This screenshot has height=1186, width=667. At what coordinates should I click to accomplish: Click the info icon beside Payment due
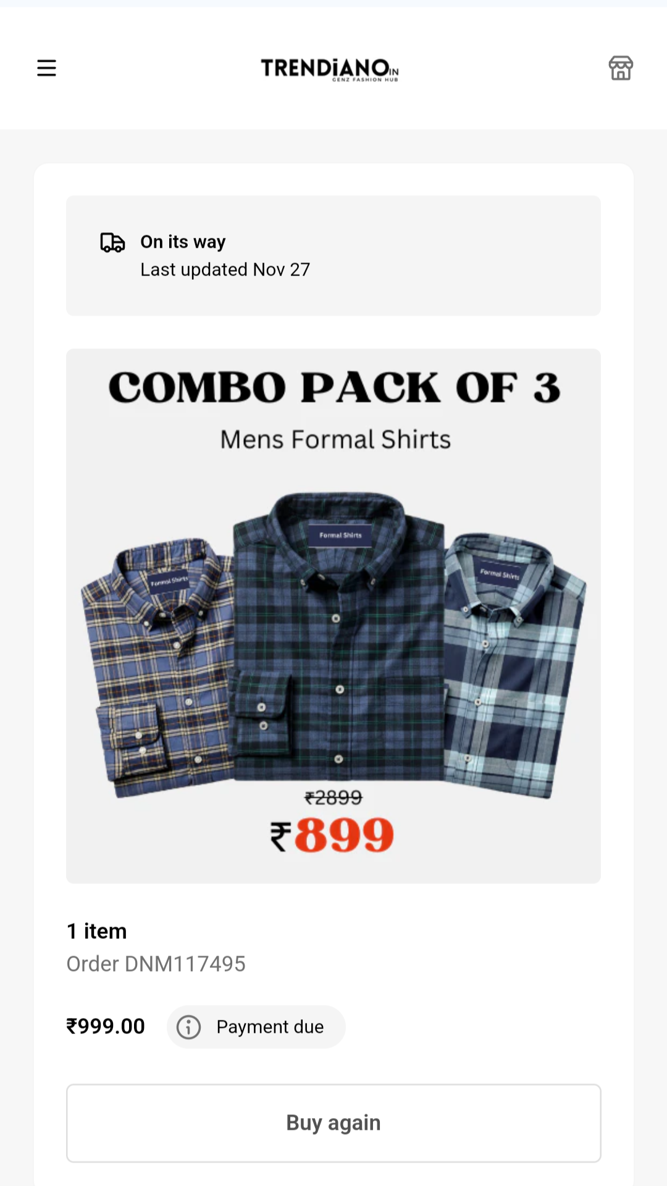pyautogui.click(x=188, y=1027)
